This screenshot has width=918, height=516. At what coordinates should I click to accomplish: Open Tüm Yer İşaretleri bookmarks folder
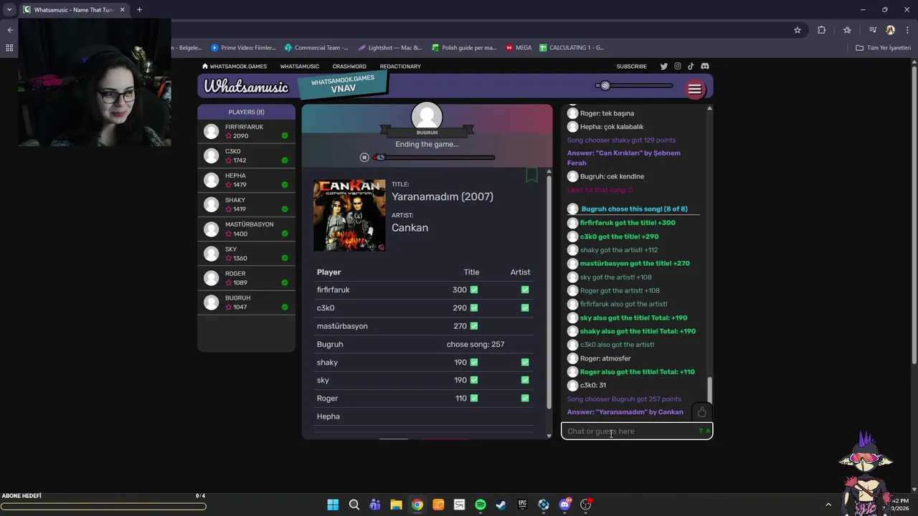tap(883, 48)
